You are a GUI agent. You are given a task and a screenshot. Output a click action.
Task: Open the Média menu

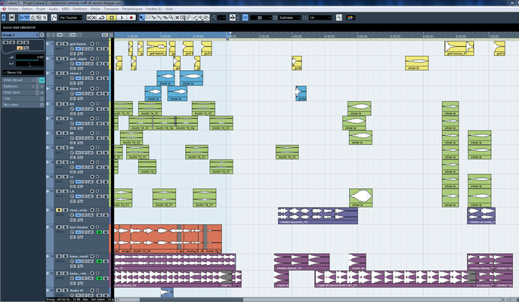(x=95, y=9)
